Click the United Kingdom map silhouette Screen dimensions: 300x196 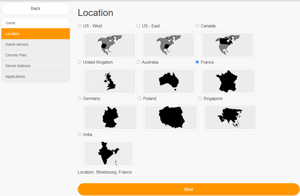click(x=110, y=81)
